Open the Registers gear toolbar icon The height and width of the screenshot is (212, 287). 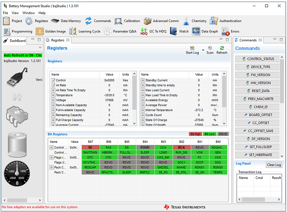coord(29,21)
